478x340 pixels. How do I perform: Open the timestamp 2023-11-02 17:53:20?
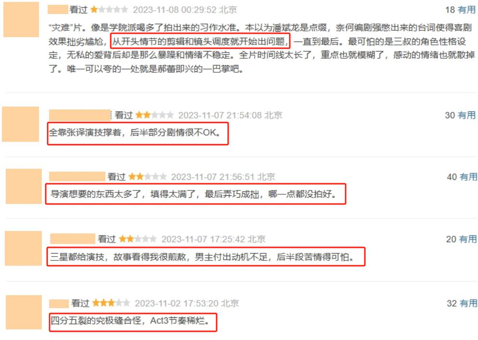[177, 303]
